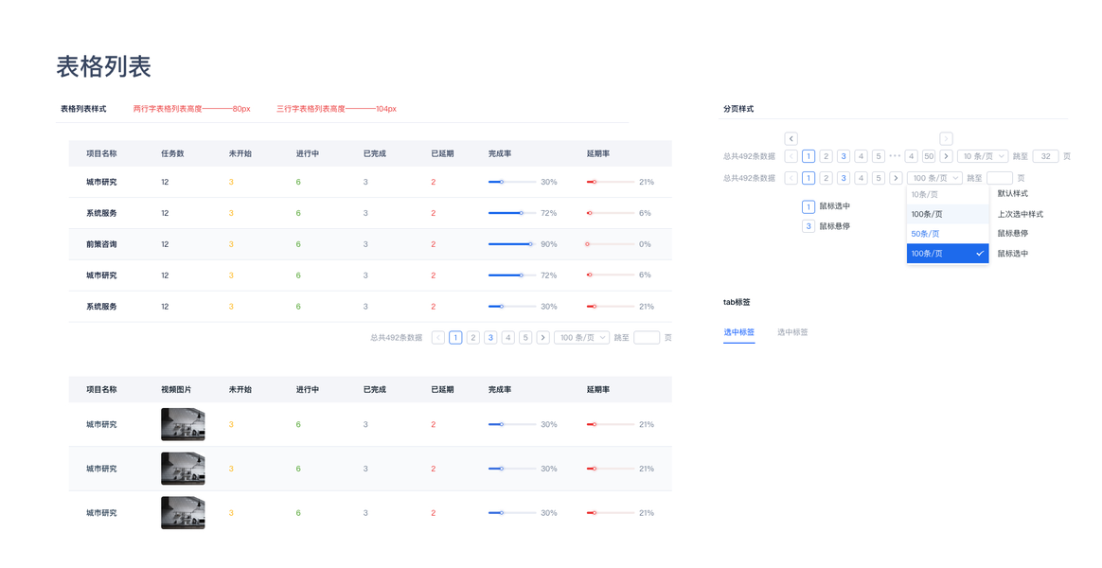Go to page 50 in the 10 条/页 pagination
The height and width of the screenshot is (568, 1102).
(x=929, y=156)
